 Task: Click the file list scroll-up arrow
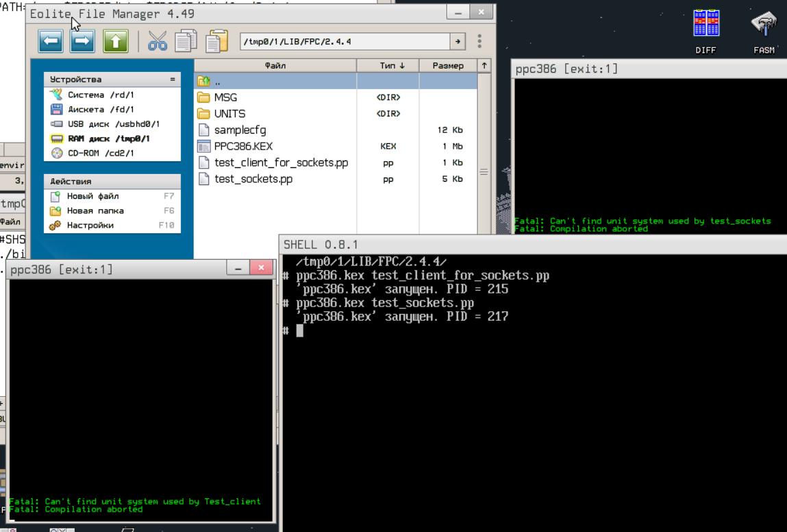484,66
